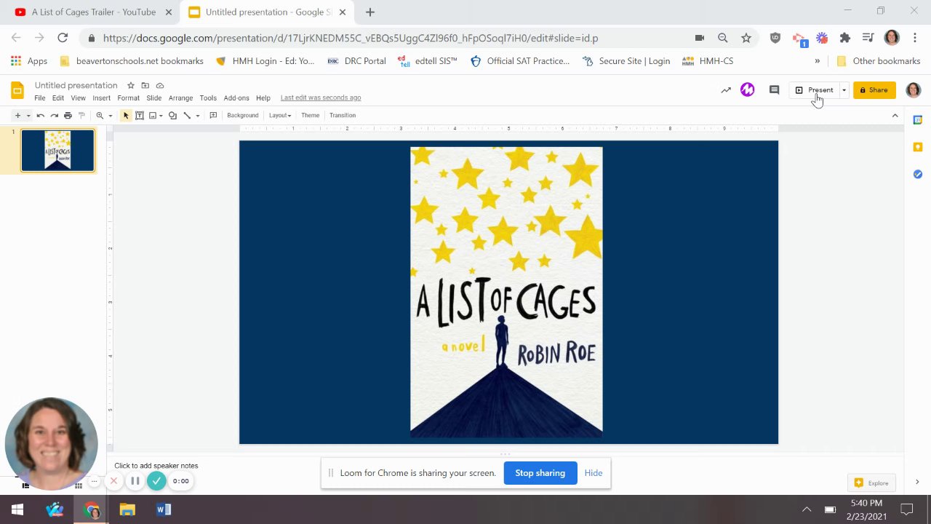Expand the insert image dropdown arrow
The width and height of the screenshot is (931, 524).
(x=160, y=115)
